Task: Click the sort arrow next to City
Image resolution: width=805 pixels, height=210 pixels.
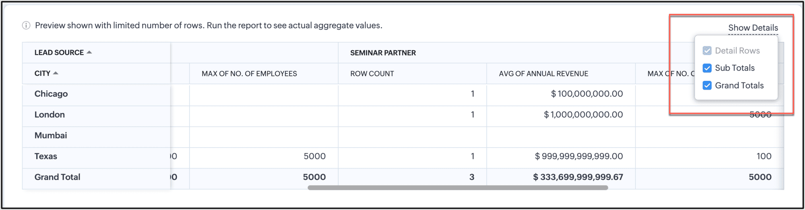Action: [x=56, y=73]
